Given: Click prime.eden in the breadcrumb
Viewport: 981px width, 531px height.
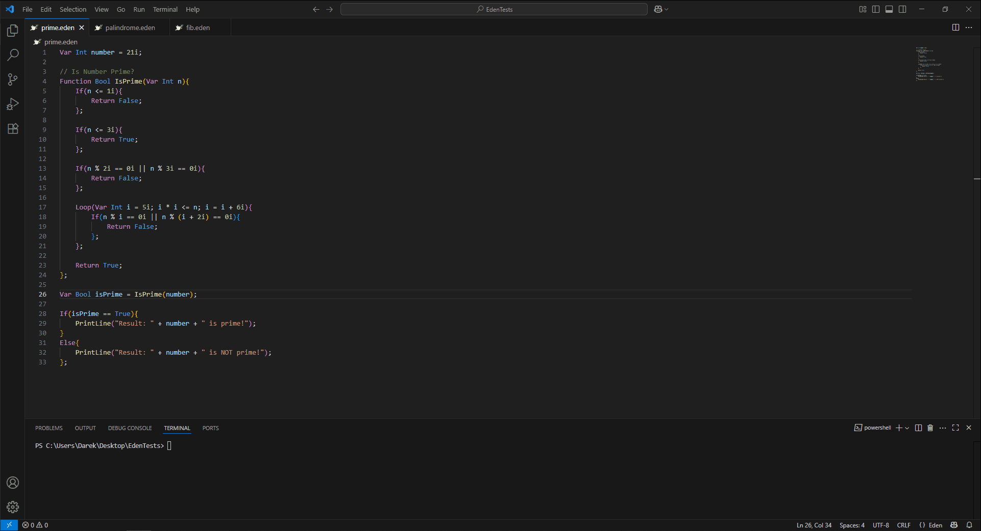Looking at the screenshot, I should coord(61,42).
